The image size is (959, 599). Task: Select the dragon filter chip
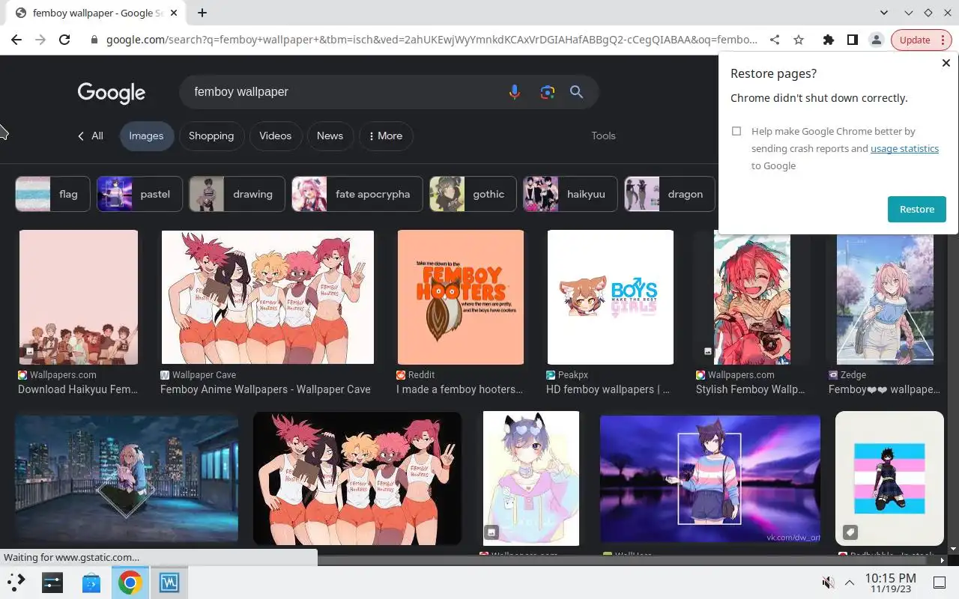670,194
